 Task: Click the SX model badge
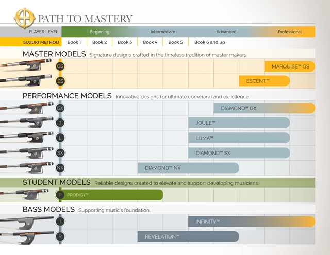pos(60,153)
